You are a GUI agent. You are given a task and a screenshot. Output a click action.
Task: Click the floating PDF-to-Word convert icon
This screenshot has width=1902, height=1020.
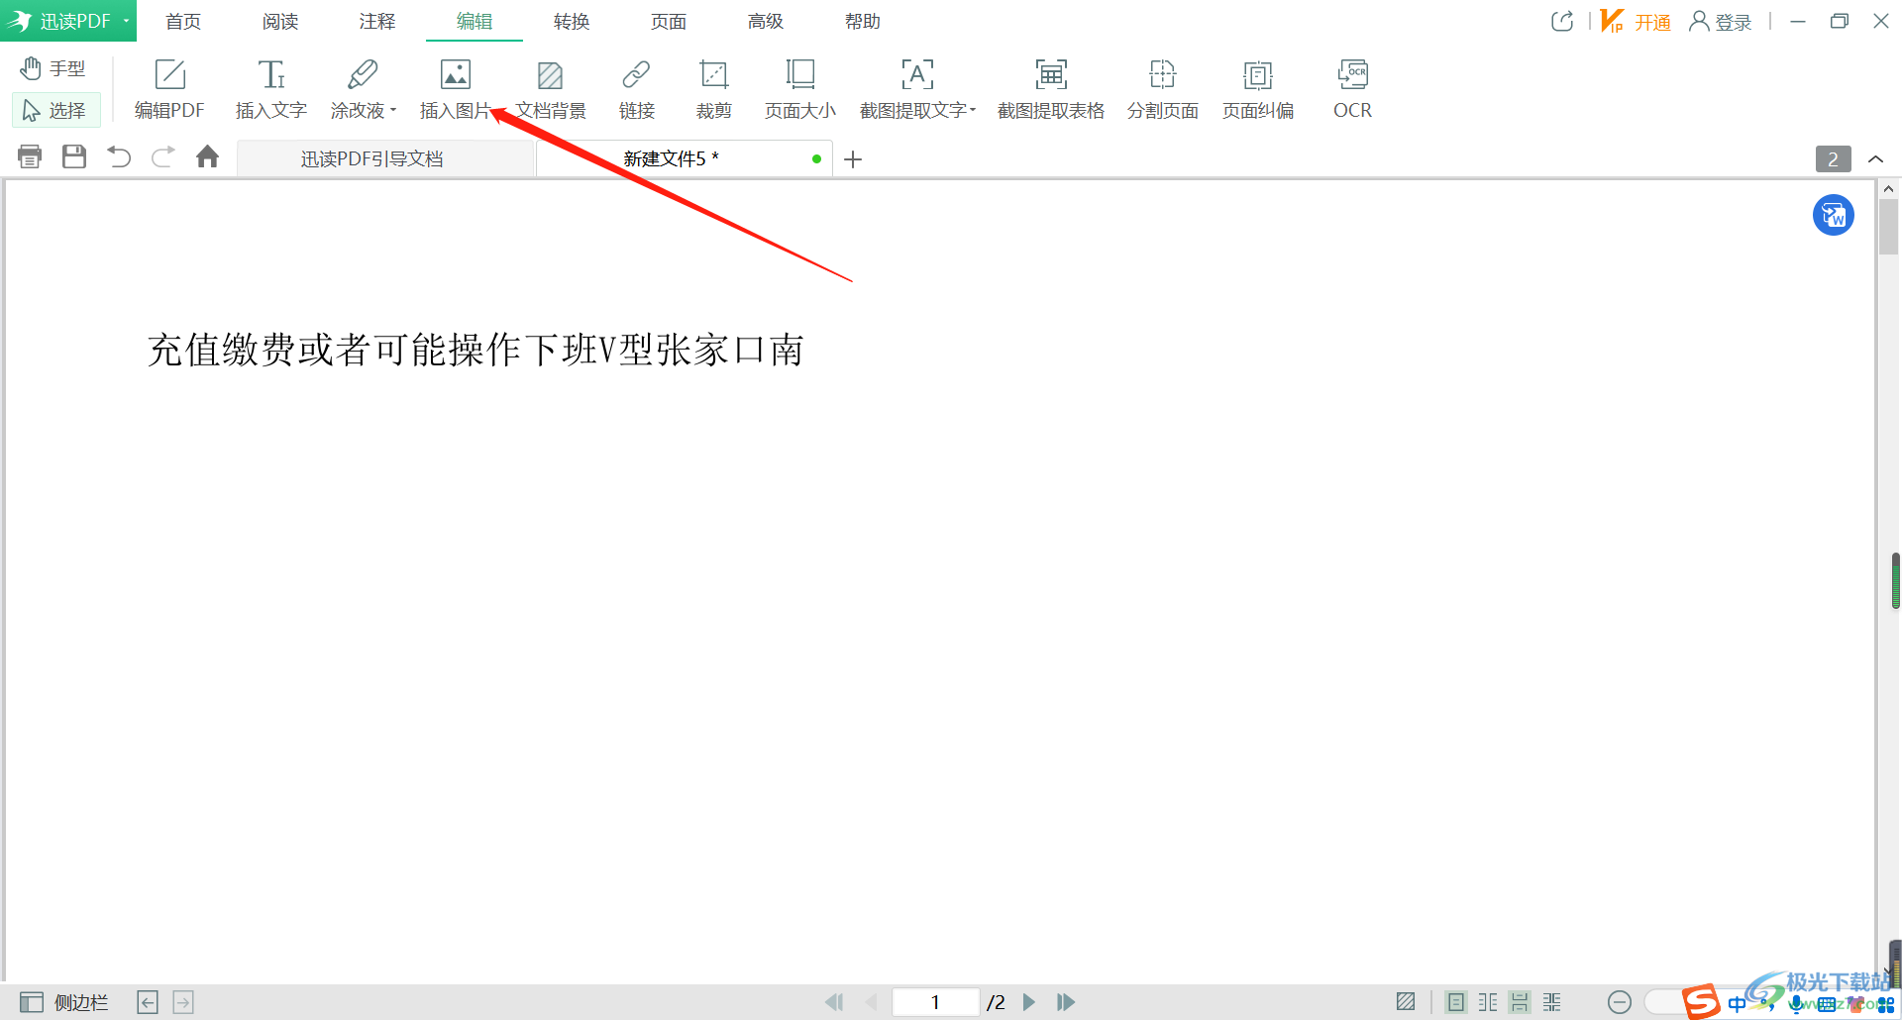tap(1834, 215)
